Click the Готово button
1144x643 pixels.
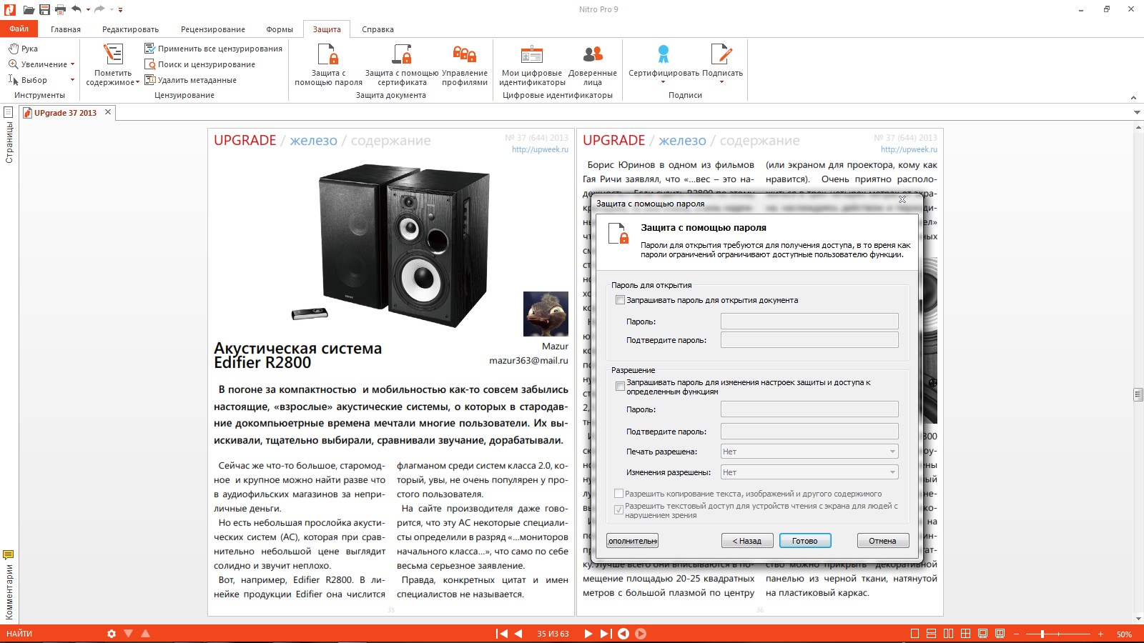pos(805,541)
